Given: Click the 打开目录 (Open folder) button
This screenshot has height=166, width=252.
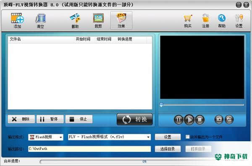Looking at the screenshot, I should click(x=198, y=149).
